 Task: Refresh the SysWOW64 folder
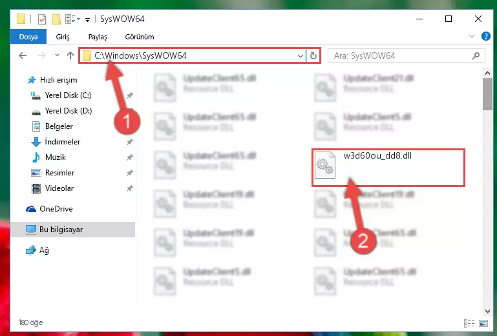tap(313, 56)
